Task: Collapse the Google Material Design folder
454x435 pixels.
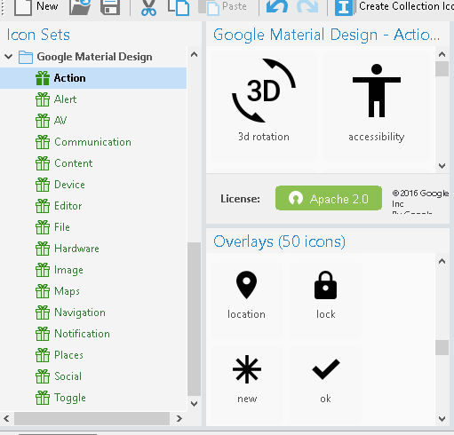Action: tap(9, 57)
